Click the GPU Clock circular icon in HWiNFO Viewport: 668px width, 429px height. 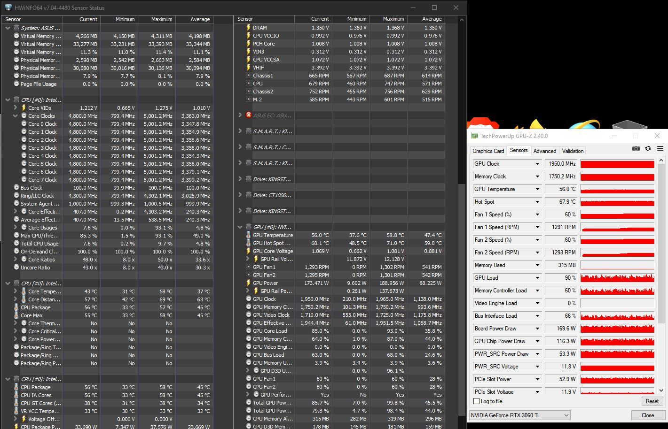coord(249,299)
